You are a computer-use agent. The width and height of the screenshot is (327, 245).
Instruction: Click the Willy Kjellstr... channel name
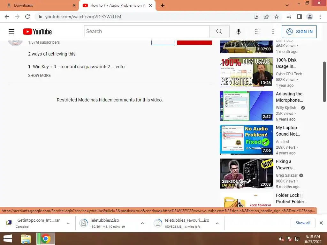(287, 108)
